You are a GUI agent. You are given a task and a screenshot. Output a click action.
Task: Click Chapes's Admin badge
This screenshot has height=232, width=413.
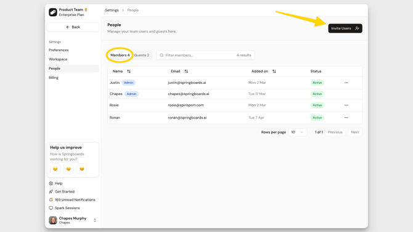click(x=131, y=94)
